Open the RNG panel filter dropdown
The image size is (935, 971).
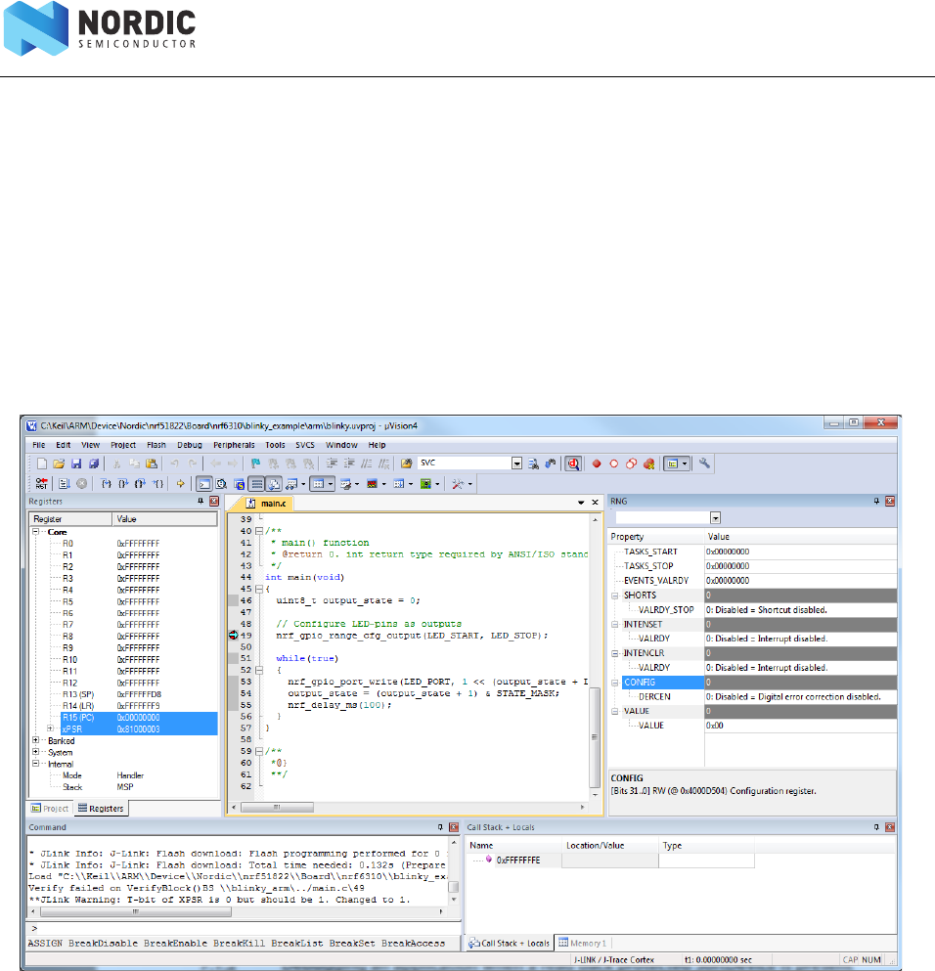click(715, 517)
